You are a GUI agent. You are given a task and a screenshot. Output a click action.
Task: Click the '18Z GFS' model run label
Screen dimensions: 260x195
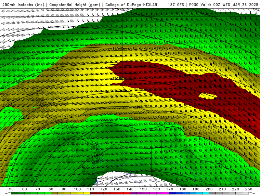176,5
